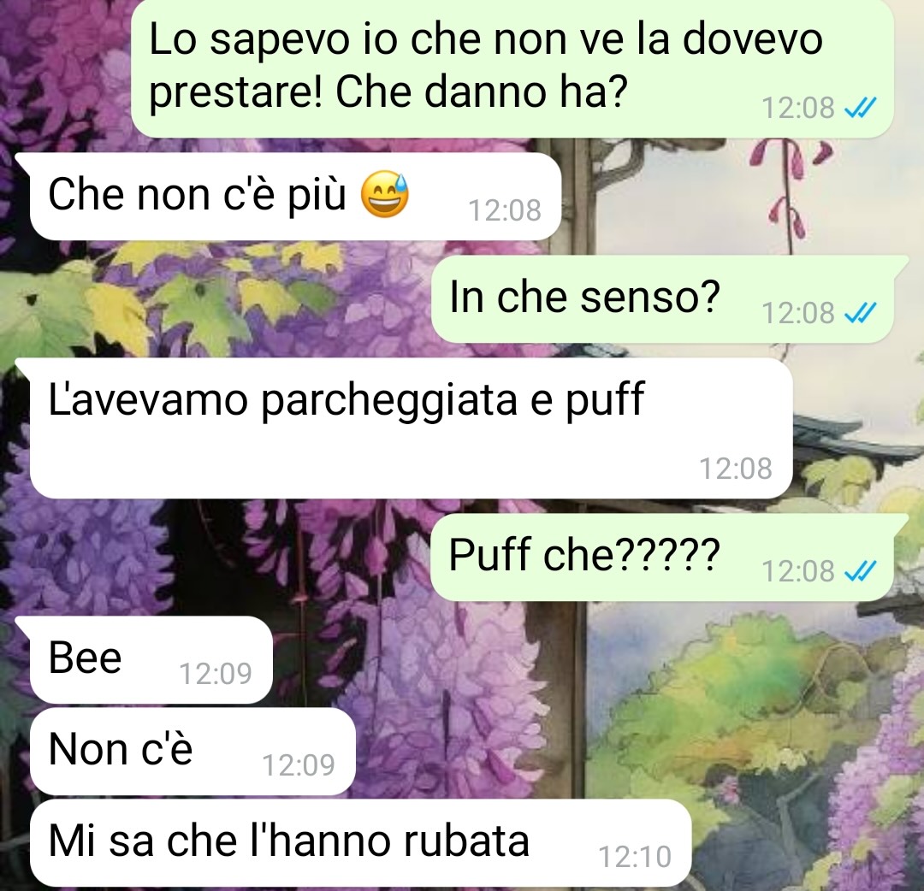Click the read ticks on 'Che danno ha?' message
The width and height of the screenshot is (924, 891).
[x=861, y=108]
